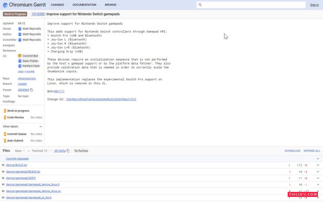Open device/gamepad/DEPS file
This screenshot has width=323, height=202.
(21, 178)
